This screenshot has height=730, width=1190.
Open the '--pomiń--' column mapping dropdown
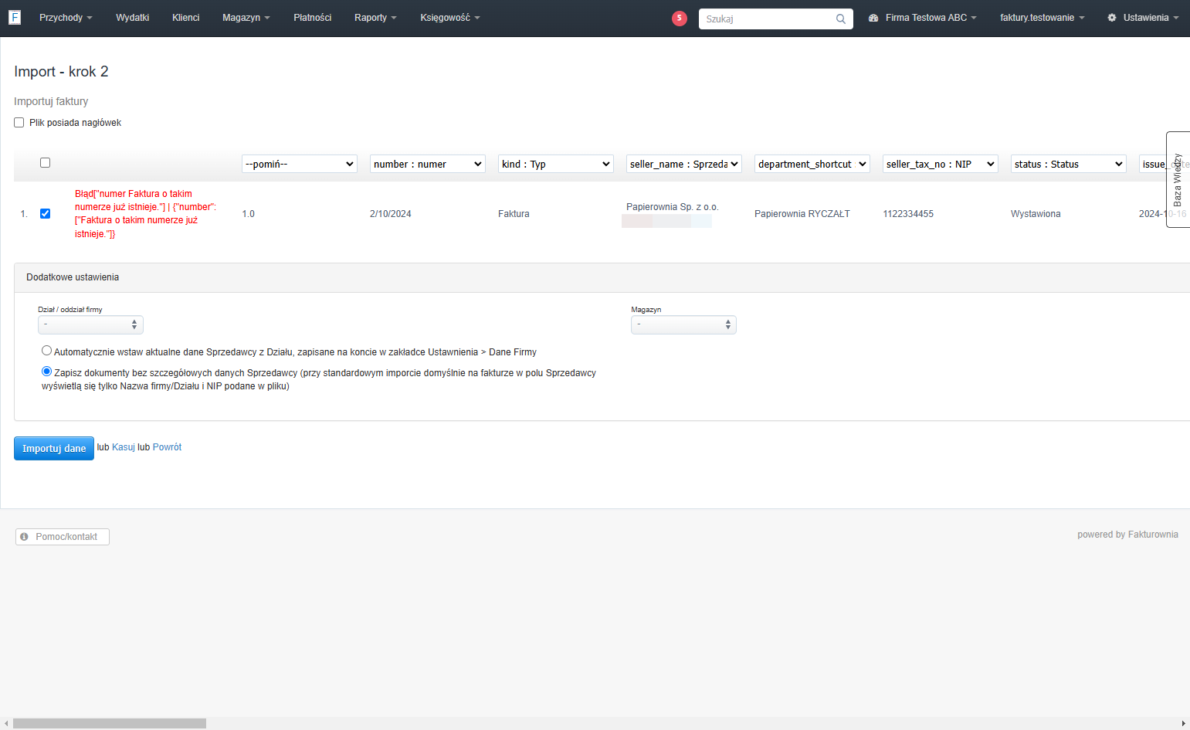300,164
